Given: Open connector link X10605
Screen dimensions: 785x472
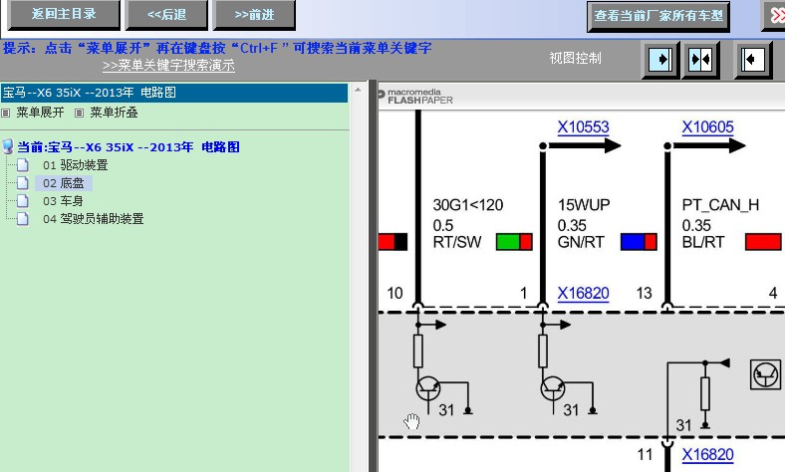Looking at the screenshot, I should [x=707, y=127].
